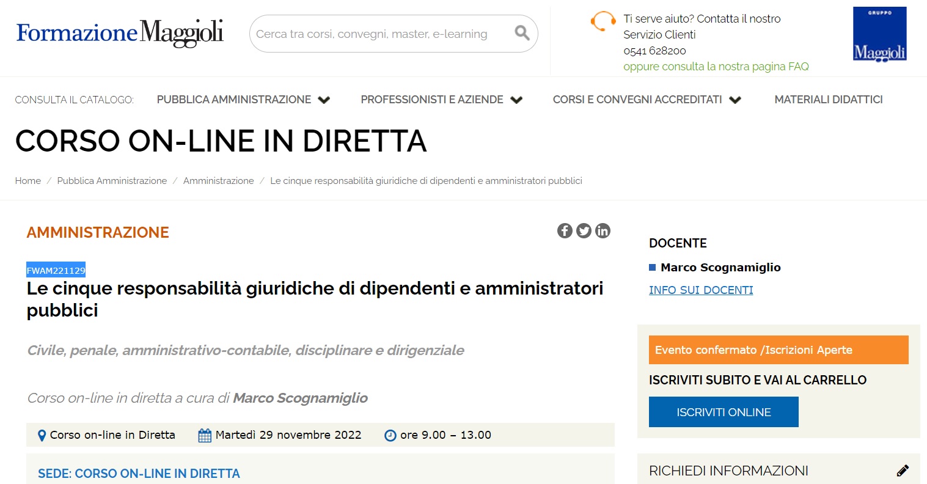Click the clock icon next to the time
This screenshot has width=927, height=484.
click(390, 436)
